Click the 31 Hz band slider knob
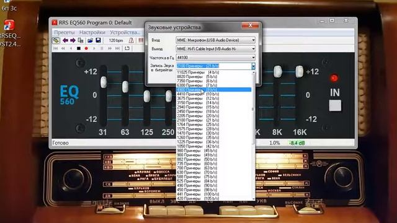 (x=104, y=82)
